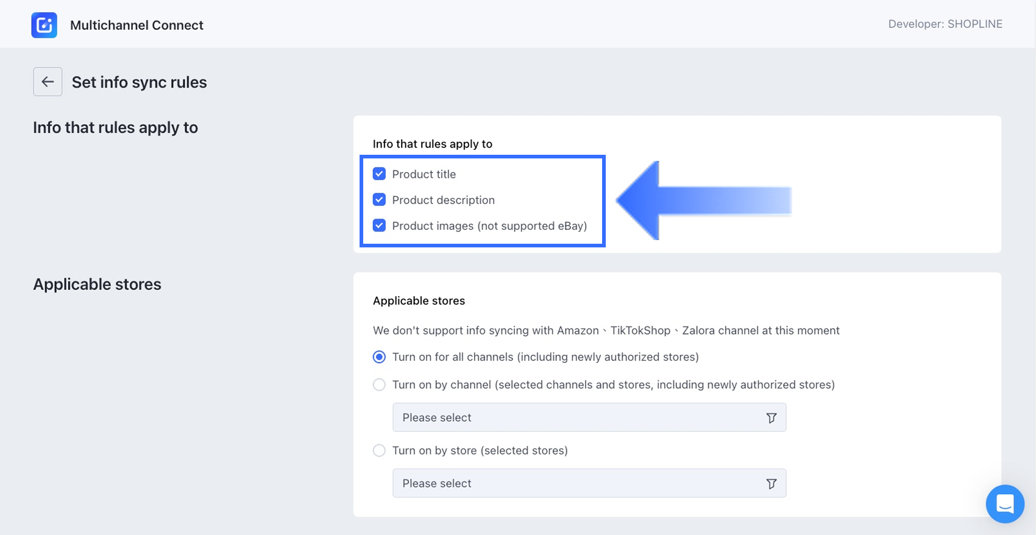Click filter icon in store select field
The width and height of the screenshot is (1036, 535).
[x=771, y=484]
